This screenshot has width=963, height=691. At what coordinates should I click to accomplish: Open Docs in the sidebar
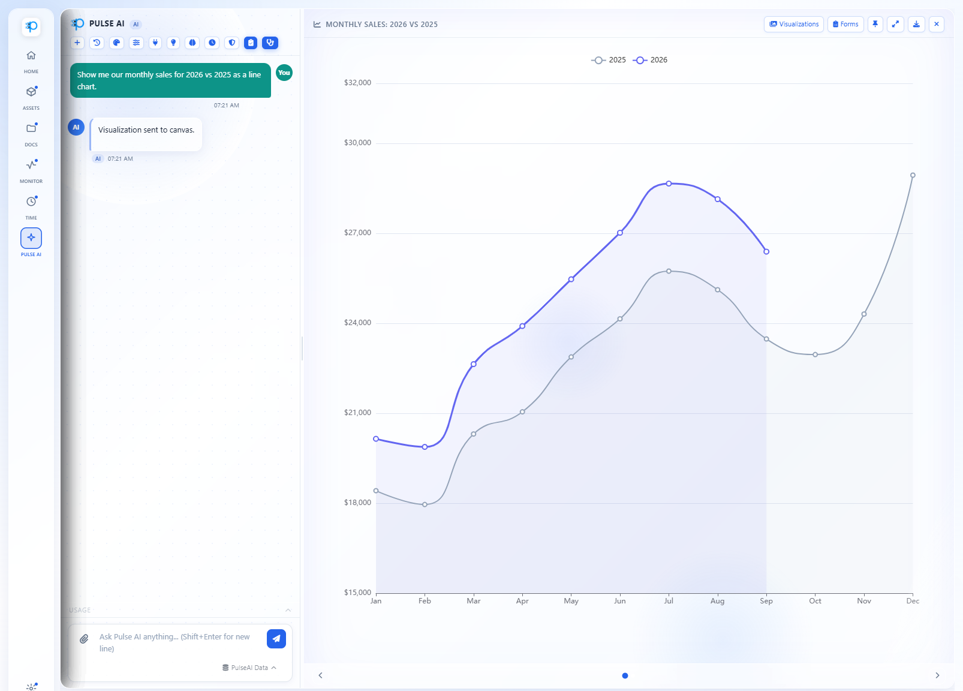(x=31, y=134)
